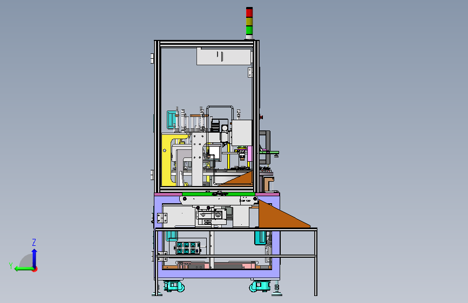Select the green strip atop the machine base
The width and height of the screenshot is (468, 303).
pyautogui.click(x=219, y=194)
